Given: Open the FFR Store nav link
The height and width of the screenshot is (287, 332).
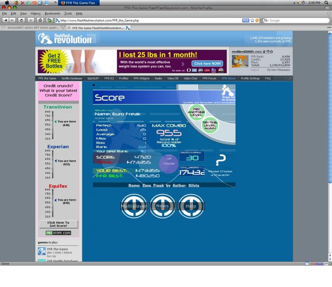Looking at the screenshot, I should (x=228, y=78).
